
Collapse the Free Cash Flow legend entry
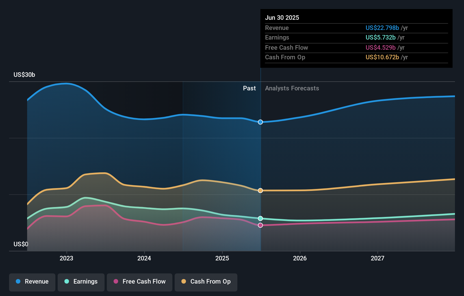pyautogui.click(x=139, y=282)
